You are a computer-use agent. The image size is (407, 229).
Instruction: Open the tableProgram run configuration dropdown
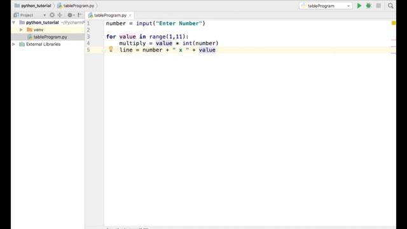point(326,6)
